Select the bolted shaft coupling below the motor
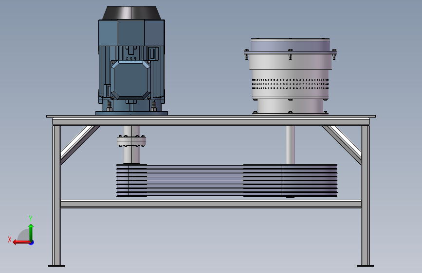Image resolution: width=422 pixels, height=273 pixels. (x=131, y=141)
